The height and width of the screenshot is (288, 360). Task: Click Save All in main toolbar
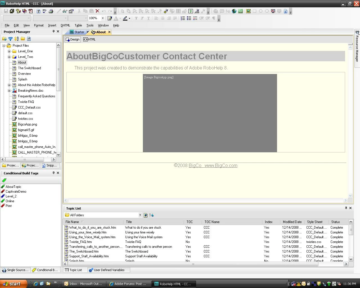[12, 11]
